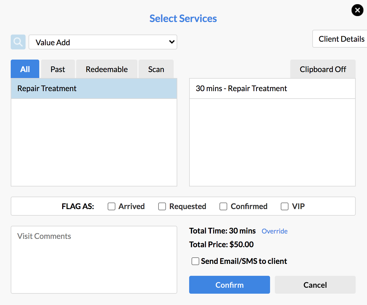
Task: Focus the Visit Comments text box
Action: click(94, 260)
